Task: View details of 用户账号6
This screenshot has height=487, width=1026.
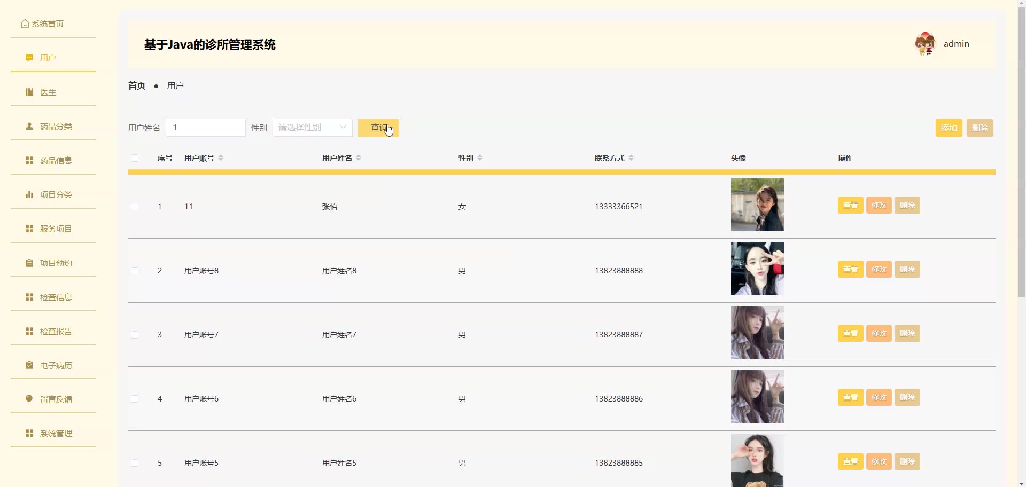Action: coord(851,397)
